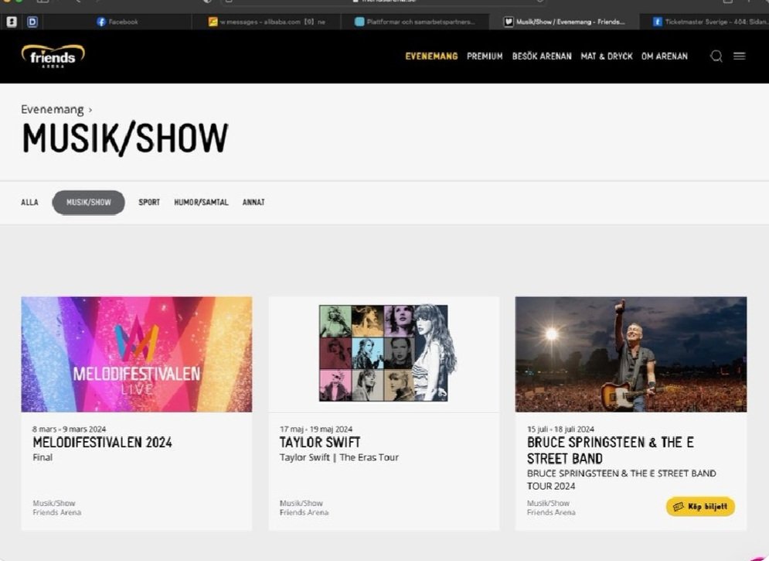Click the Köp biljett button
Screen dimensions: 769x561
coord(700,507)
